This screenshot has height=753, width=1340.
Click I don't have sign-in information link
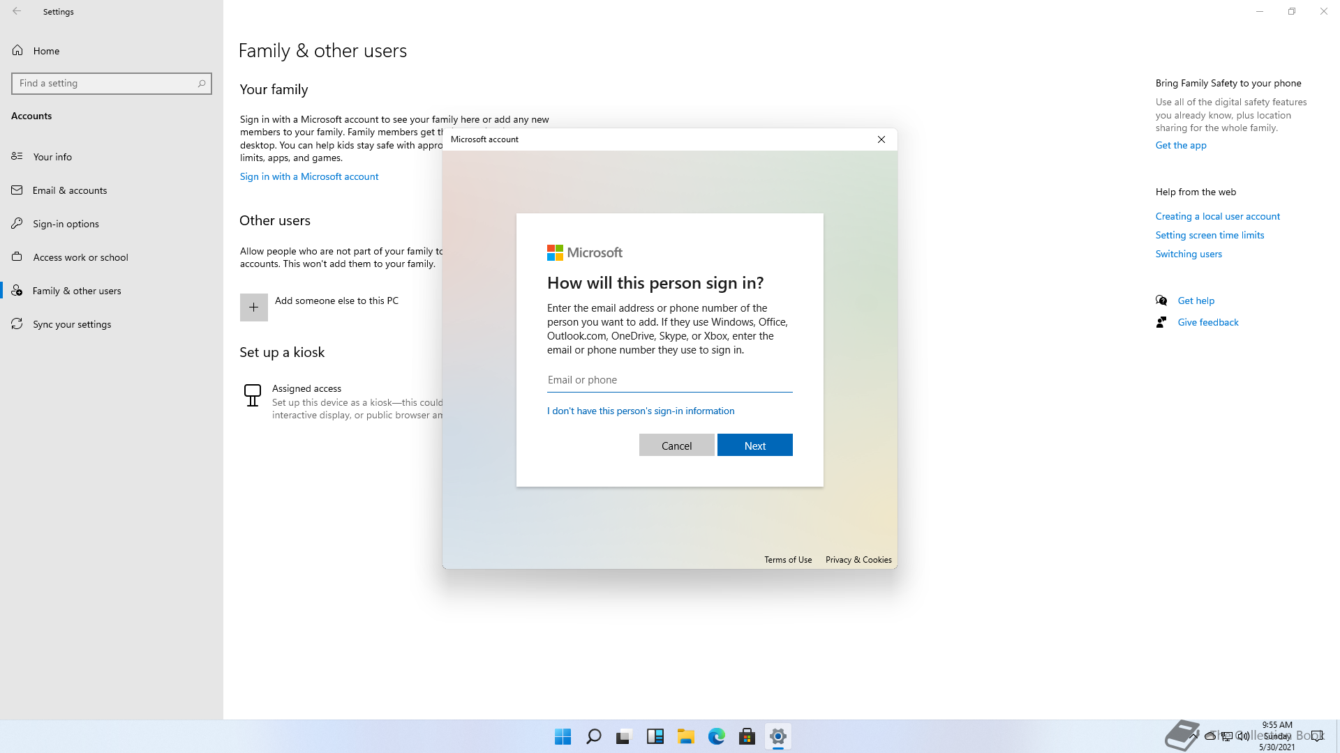pyautogui.click(x=640, y=411)
